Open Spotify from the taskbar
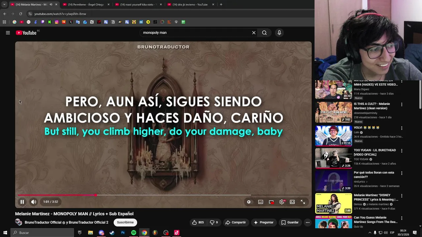422x237 pixels. [x=134, y=233]
